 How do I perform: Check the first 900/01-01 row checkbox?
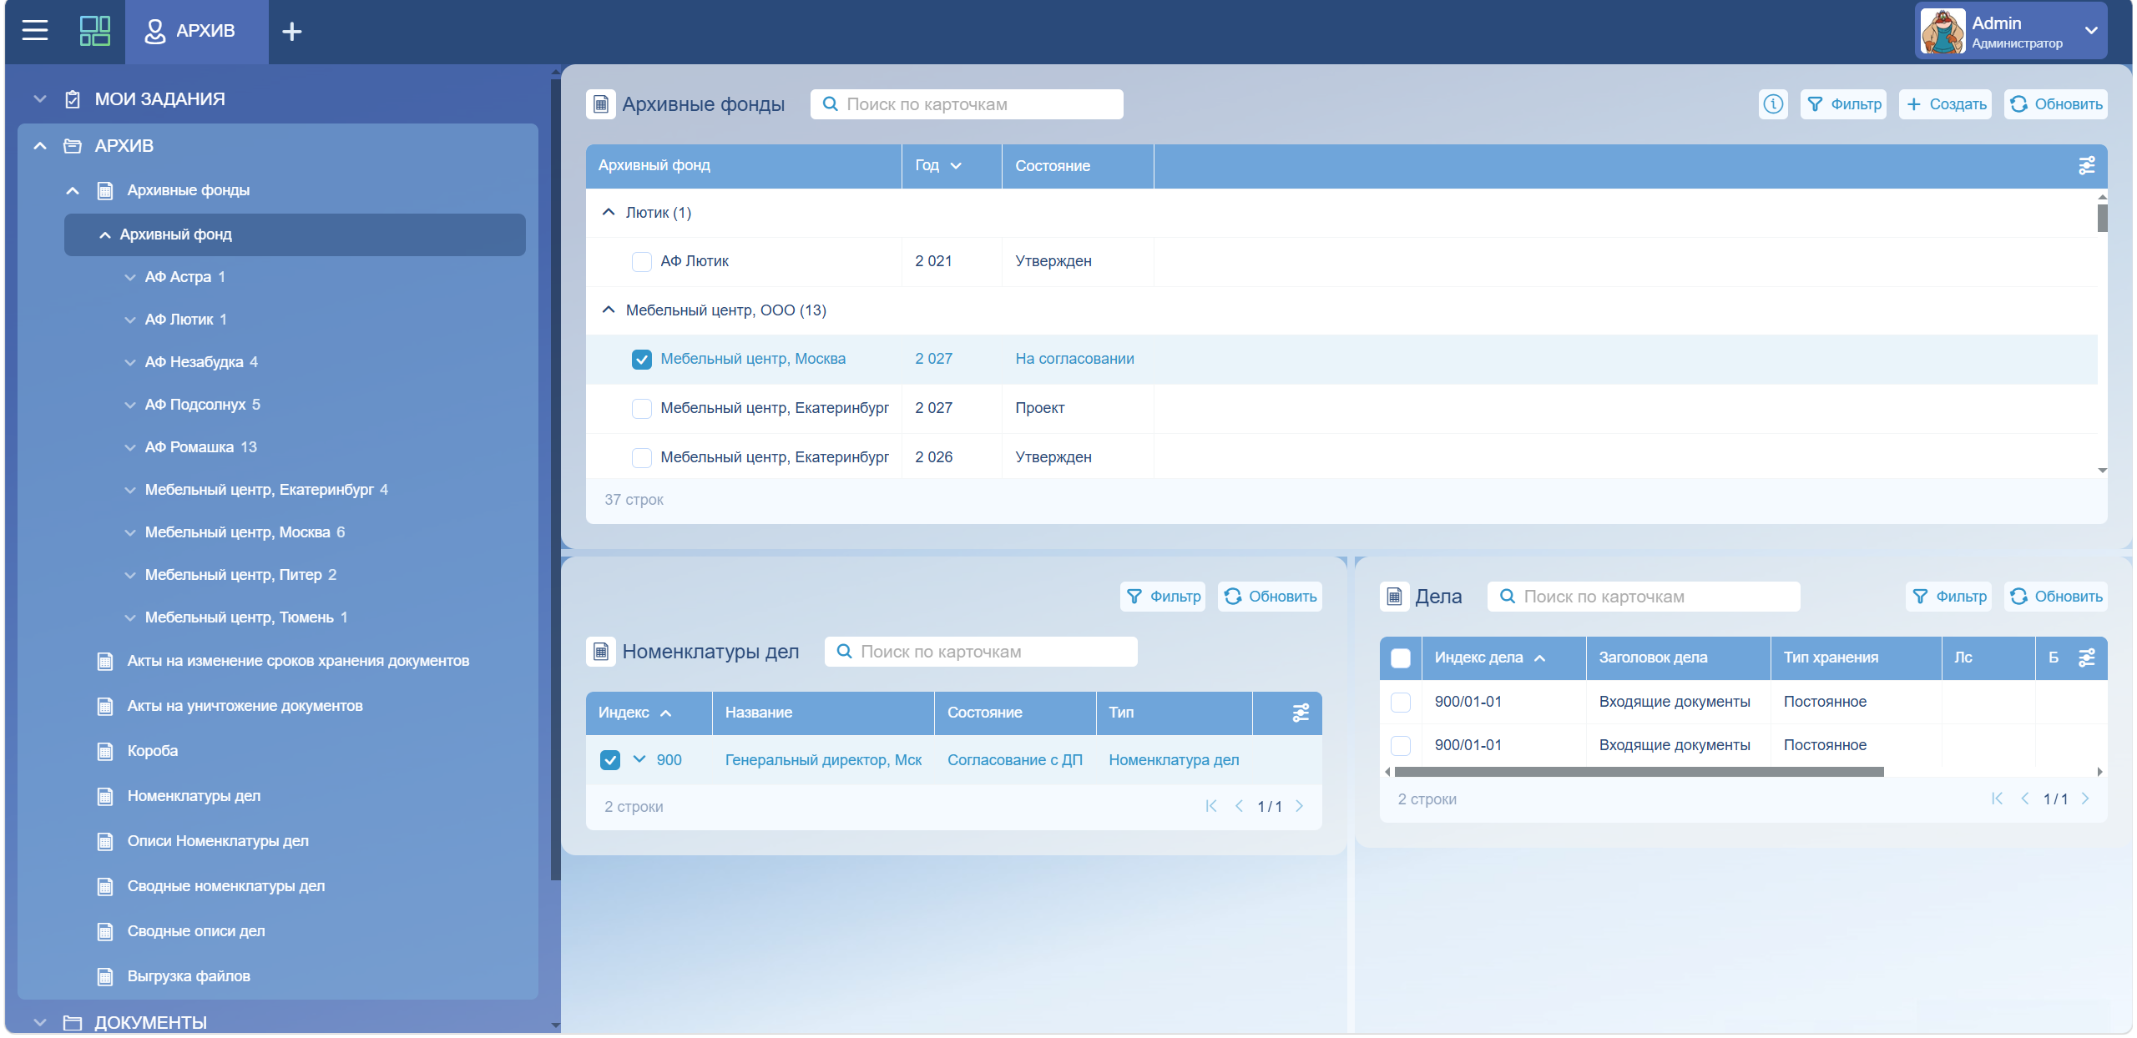click(1401, 702)
